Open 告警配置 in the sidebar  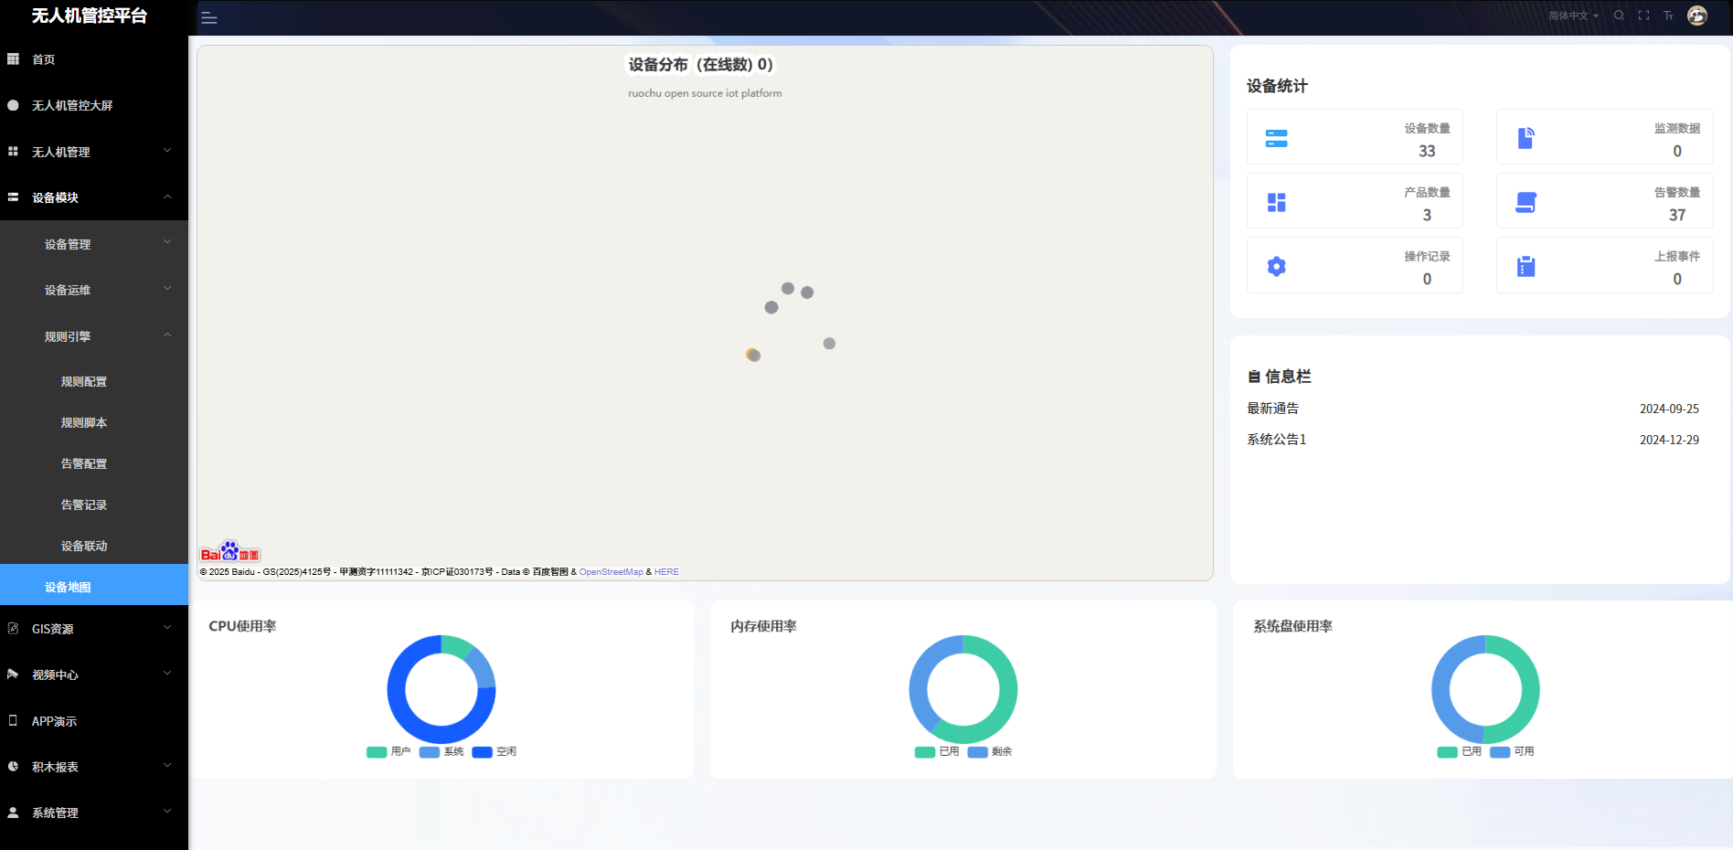(84, 464)
